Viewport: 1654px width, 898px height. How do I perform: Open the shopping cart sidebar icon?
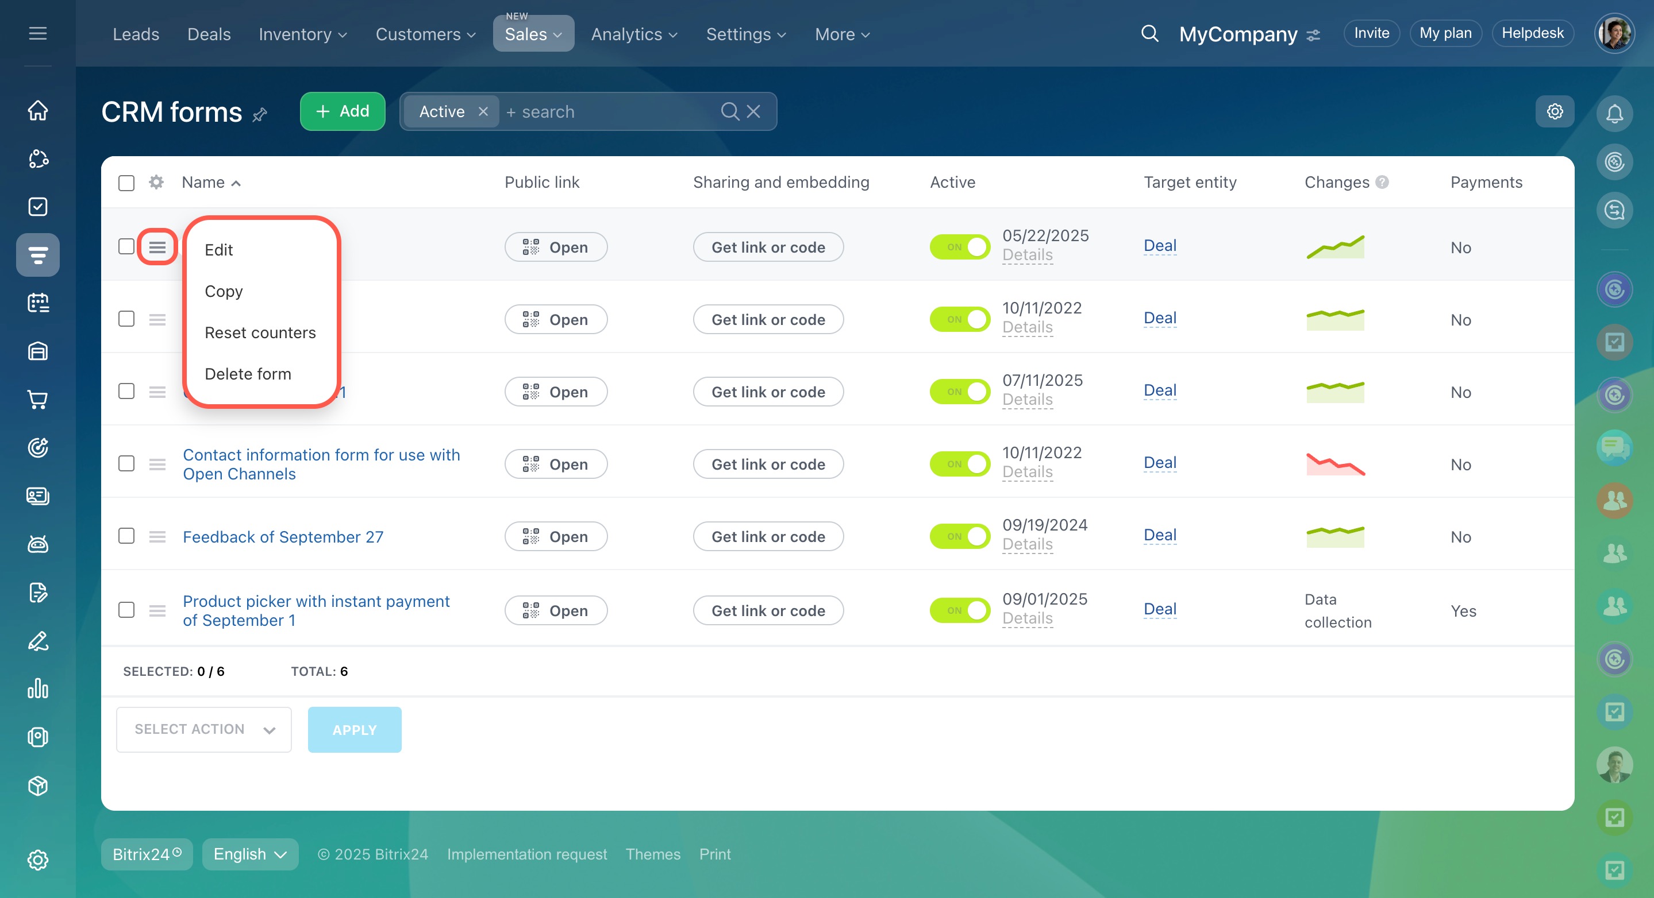click(x=38, y=400)
